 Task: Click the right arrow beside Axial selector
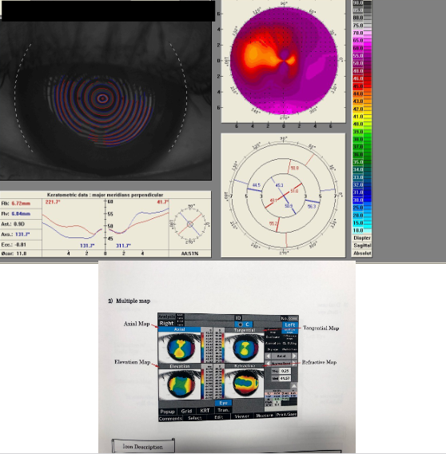click(x=294, y=356)
